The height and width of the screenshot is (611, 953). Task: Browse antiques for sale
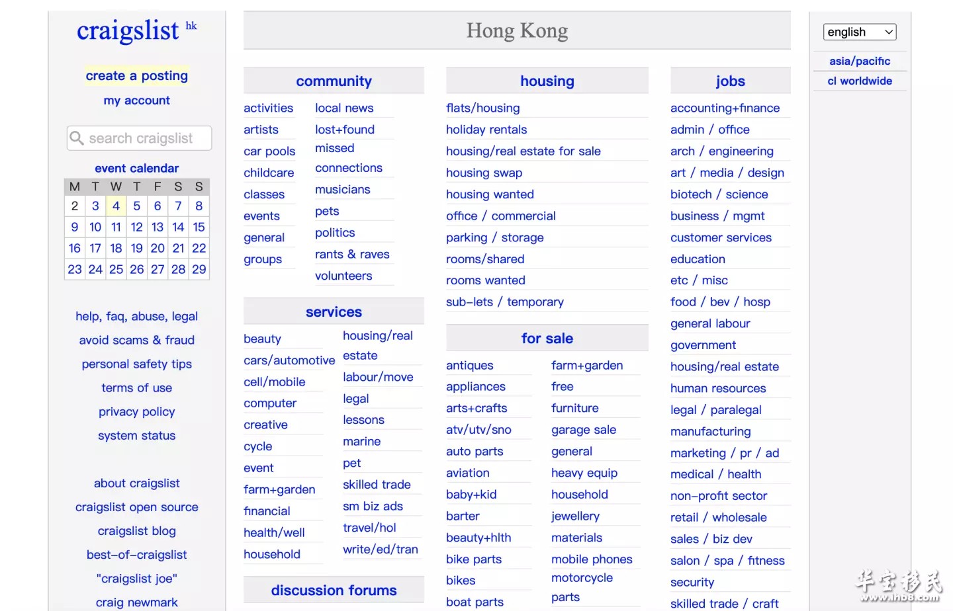tap(470, 365)
